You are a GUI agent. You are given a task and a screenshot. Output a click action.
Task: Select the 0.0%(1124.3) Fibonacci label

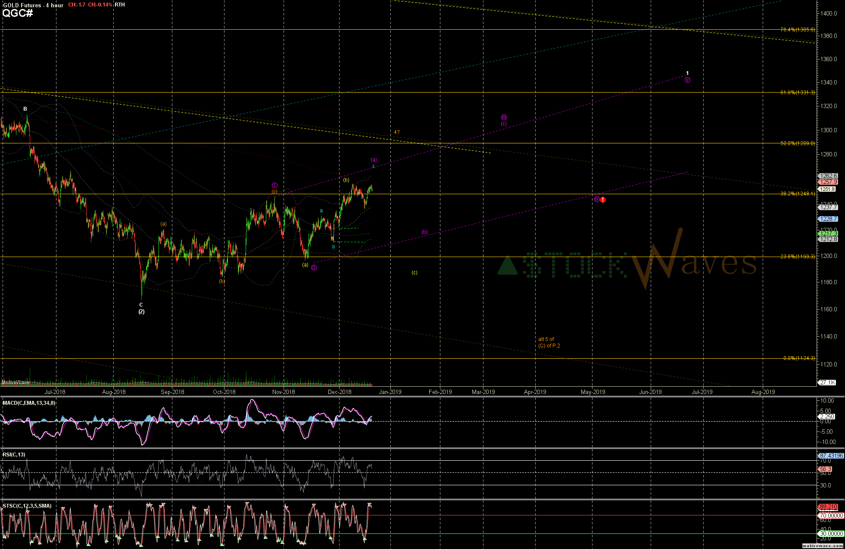pyautogui.click(x=799, y=358)
